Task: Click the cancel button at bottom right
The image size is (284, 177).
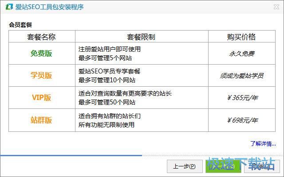Action: 262,166
